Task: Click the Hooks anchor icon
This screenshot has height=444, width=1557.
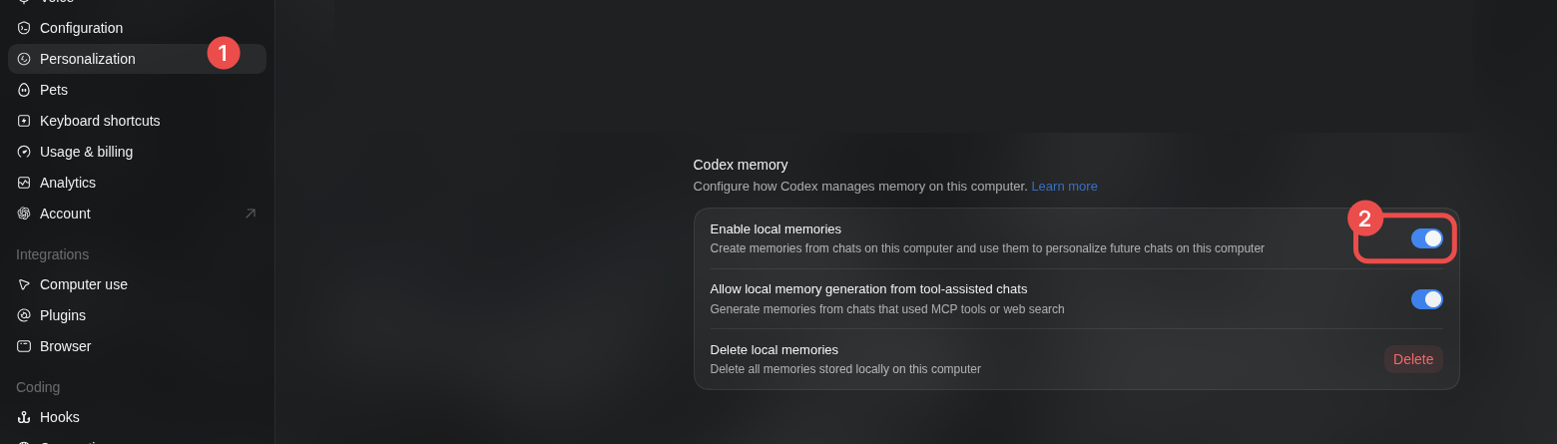Action: tap(24, 417)
